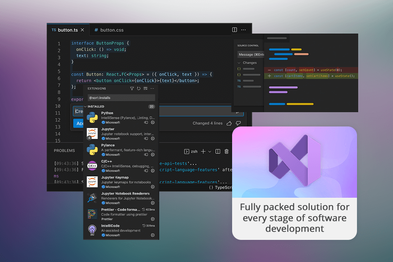
Task: Click the installed count badge 20
Action: 151,106
